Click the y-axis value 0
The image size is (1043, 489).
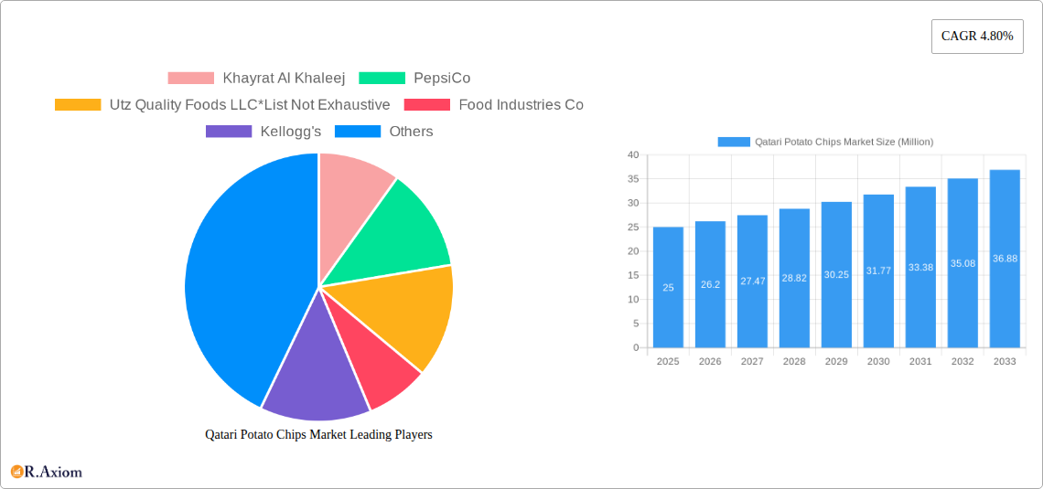[x=636, y=347]
